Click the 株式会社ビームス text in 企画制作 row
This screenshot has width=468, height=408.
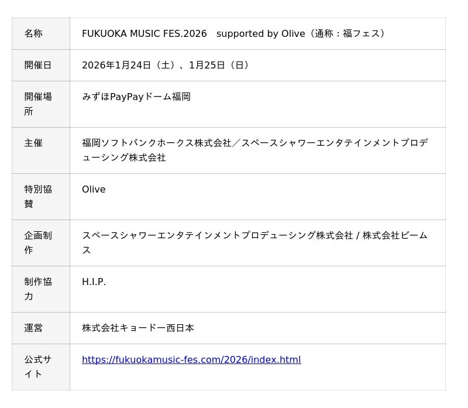(x=395, y=236)
